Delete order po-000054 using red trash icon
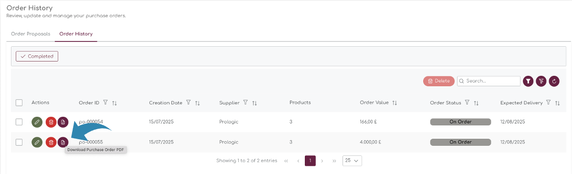Viewport: 572px width, 174px height. click(51, 122)
